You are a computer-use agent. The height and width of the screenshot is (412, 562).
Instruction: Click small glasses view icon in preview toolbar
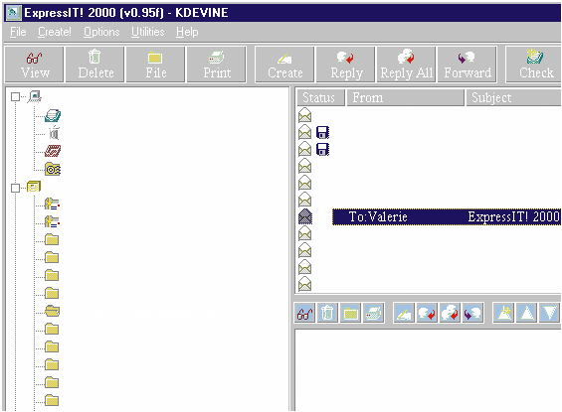(x=304, y=313)
